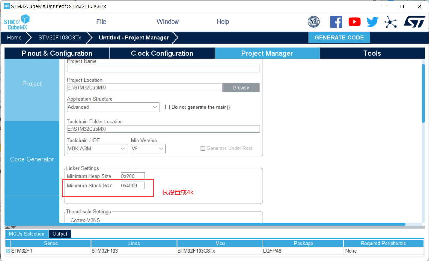429x261 pixels.
Task: Open the Min Version V5 dropdown
Action: point(148,149)
